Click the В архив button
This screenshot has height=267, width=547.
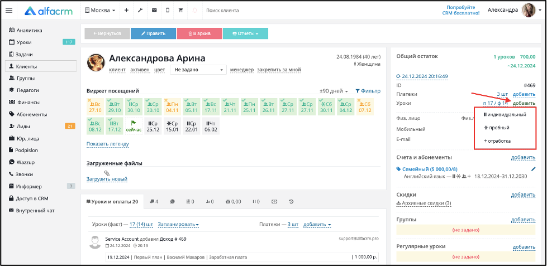199,33
